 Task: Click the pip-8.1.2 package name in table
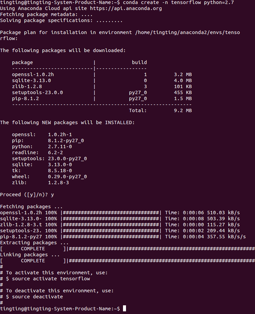(25, 99)
